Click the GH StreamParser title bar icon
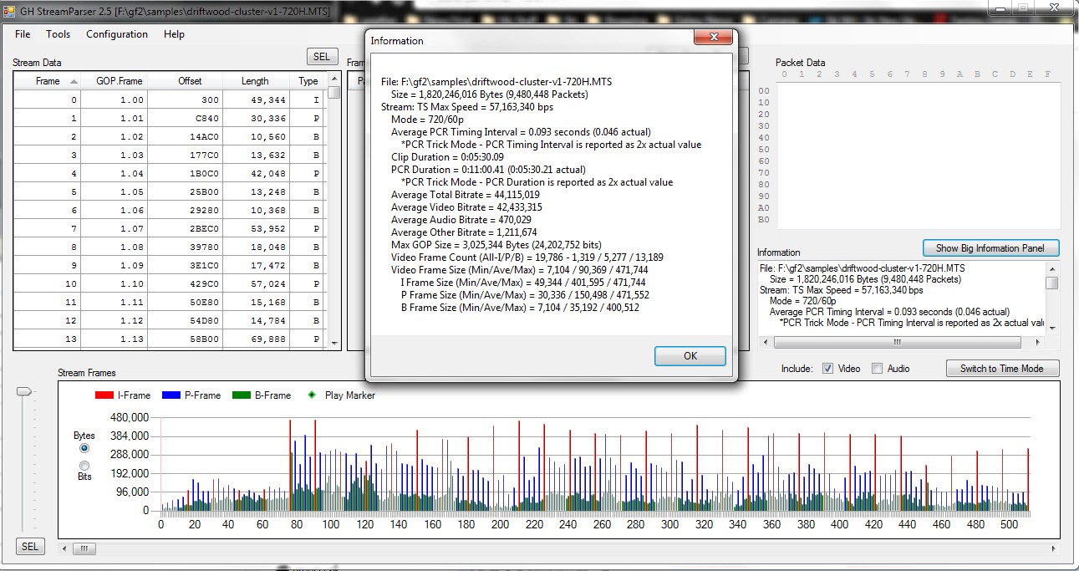 9,12
